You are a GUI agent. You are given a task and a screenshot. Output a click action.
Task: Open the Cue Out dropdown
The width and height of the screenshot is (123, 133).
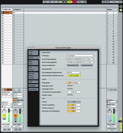[x=112, y=102]
